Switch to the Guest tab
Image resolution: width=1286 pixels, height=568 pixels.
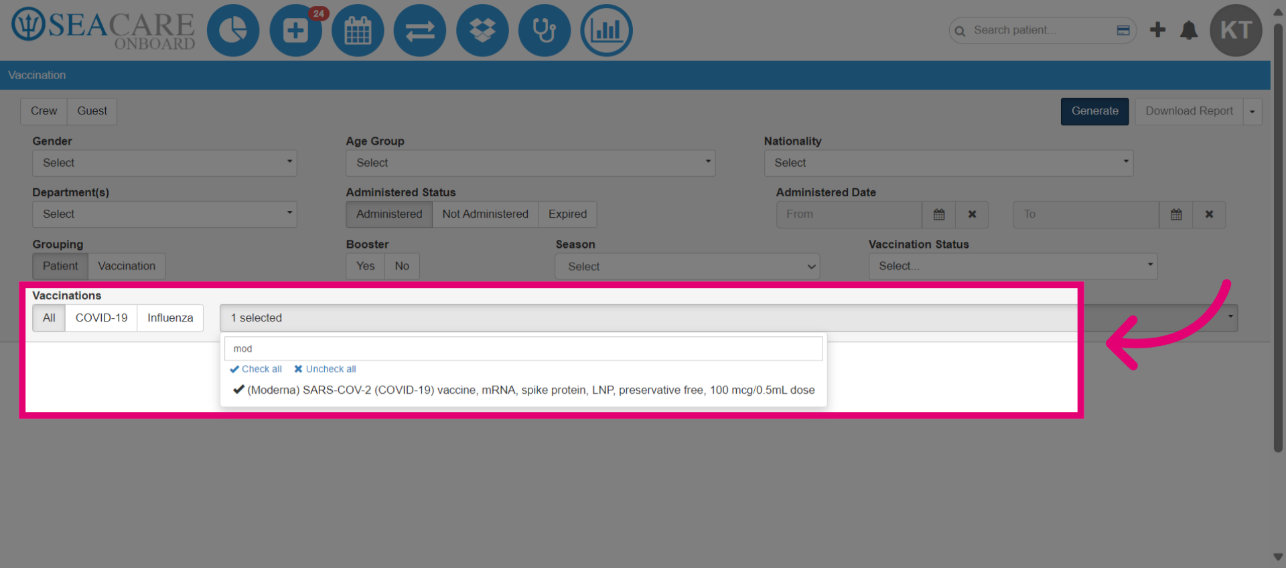[x=92, y=111]
